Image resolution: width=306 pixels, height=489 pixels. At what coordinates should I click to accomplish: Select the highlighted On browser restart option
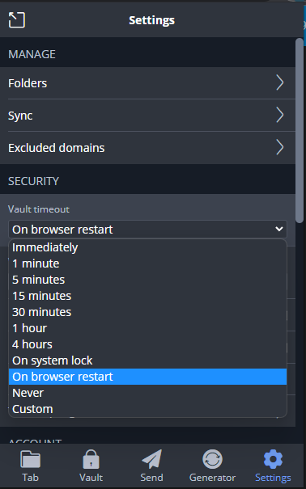click(x=147, y=377)
